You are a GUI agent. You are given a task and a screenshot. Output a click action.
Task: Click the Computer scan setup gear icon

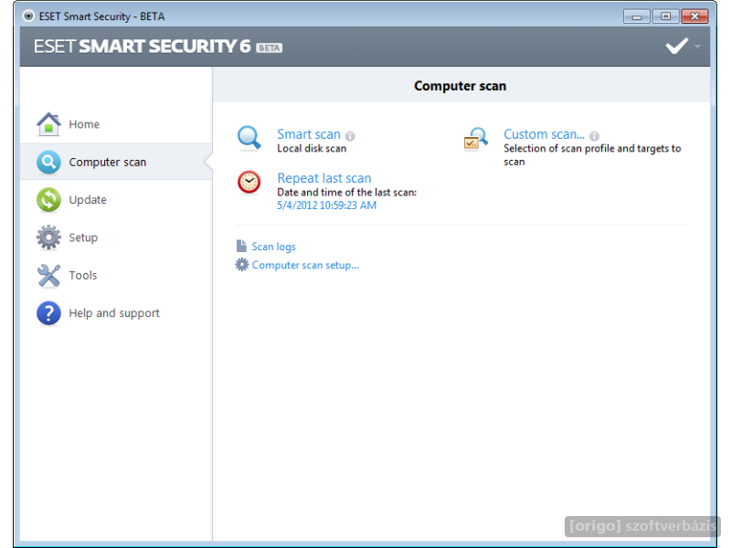coord(241,265)
